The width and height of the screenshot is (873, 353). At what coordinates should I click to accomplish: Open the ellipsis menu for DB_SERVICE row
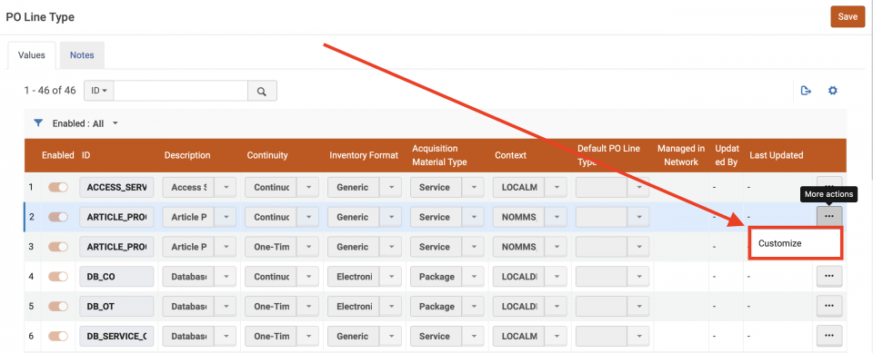pyautogui.click(x=829, y=335)
